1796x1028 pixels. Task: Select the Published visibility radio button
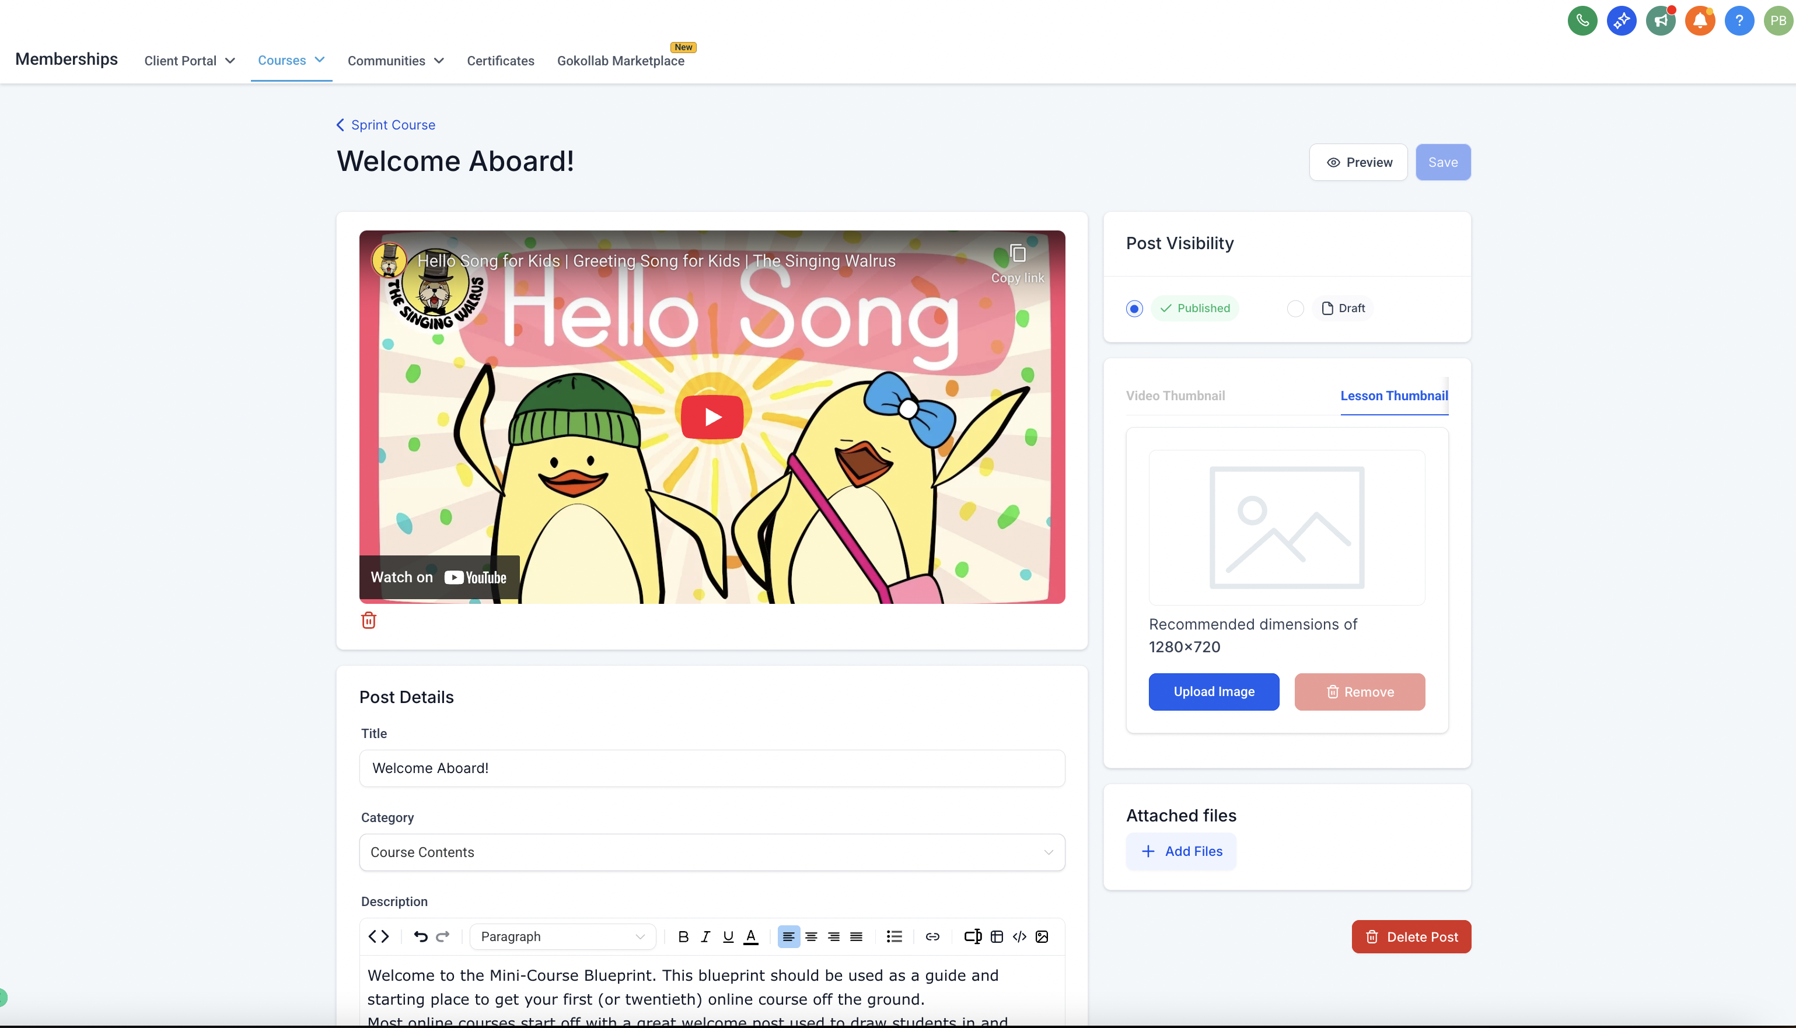tap(1134, 309)
